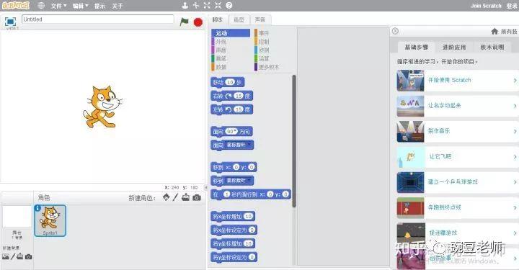Image resolution: width=519 pixels, height=270 pixels.
Task: Expand the 开始使用 Scratch tip chevron
Action: [x=515, y=81]
